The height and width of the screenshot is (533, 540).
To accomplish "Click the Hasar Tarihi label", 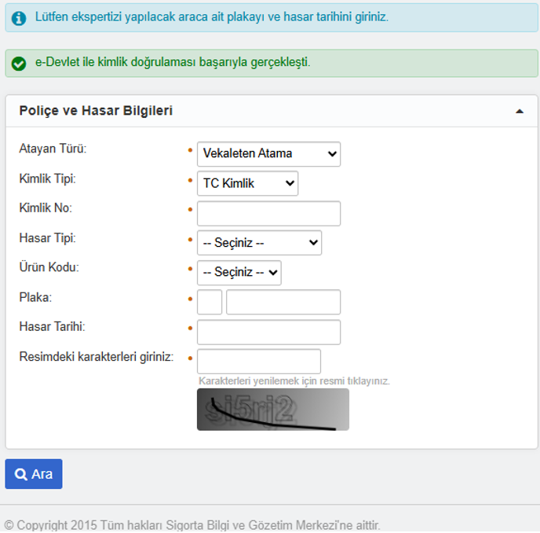I will click(x=52, y=326).
